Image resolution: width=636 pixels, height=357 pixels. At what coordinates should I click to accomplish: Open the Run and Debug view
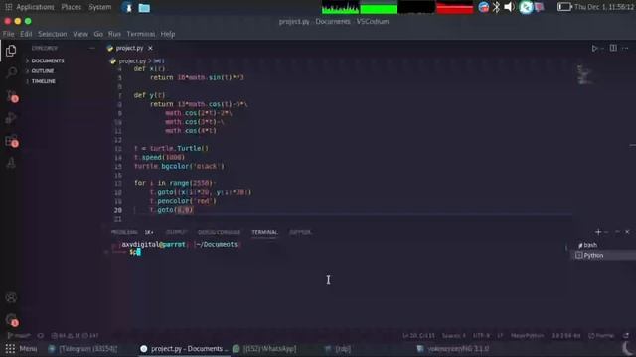click(x=11, y=118)
